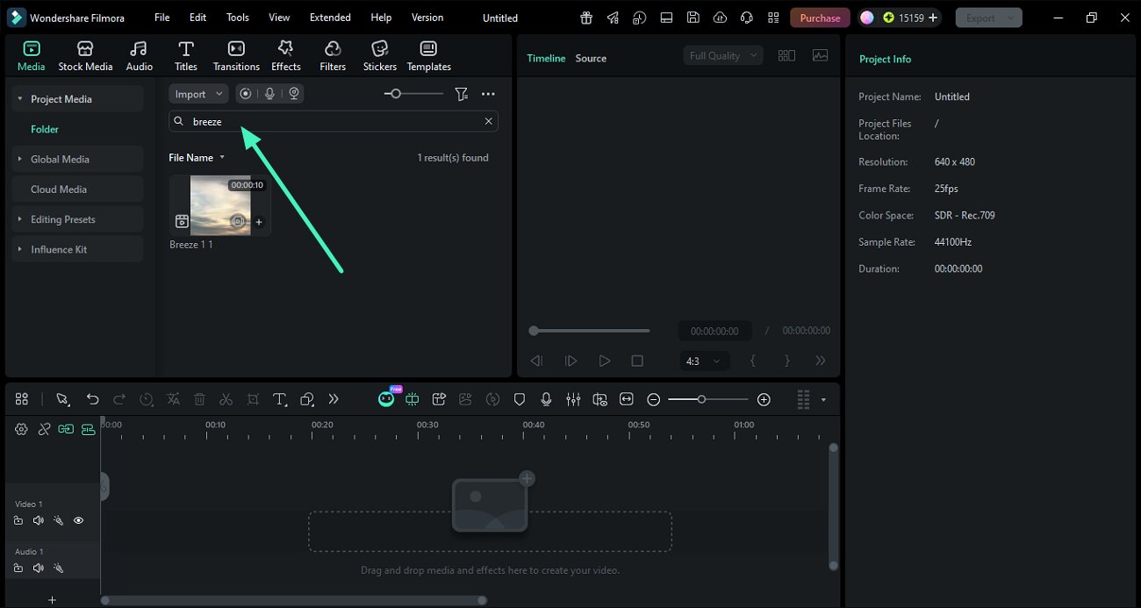
Task: Open the Audio tab
Action: (x=139, y=56)
